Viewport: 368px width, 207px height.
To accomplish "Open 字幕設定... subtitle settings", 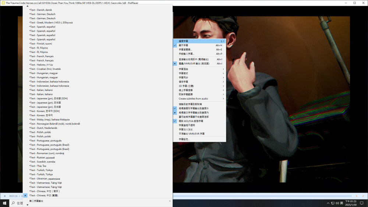I will tap(185, 139).
